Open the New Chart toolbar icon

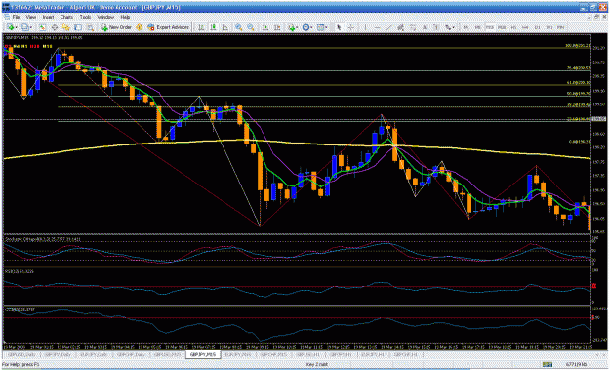(x=11, y=27)
